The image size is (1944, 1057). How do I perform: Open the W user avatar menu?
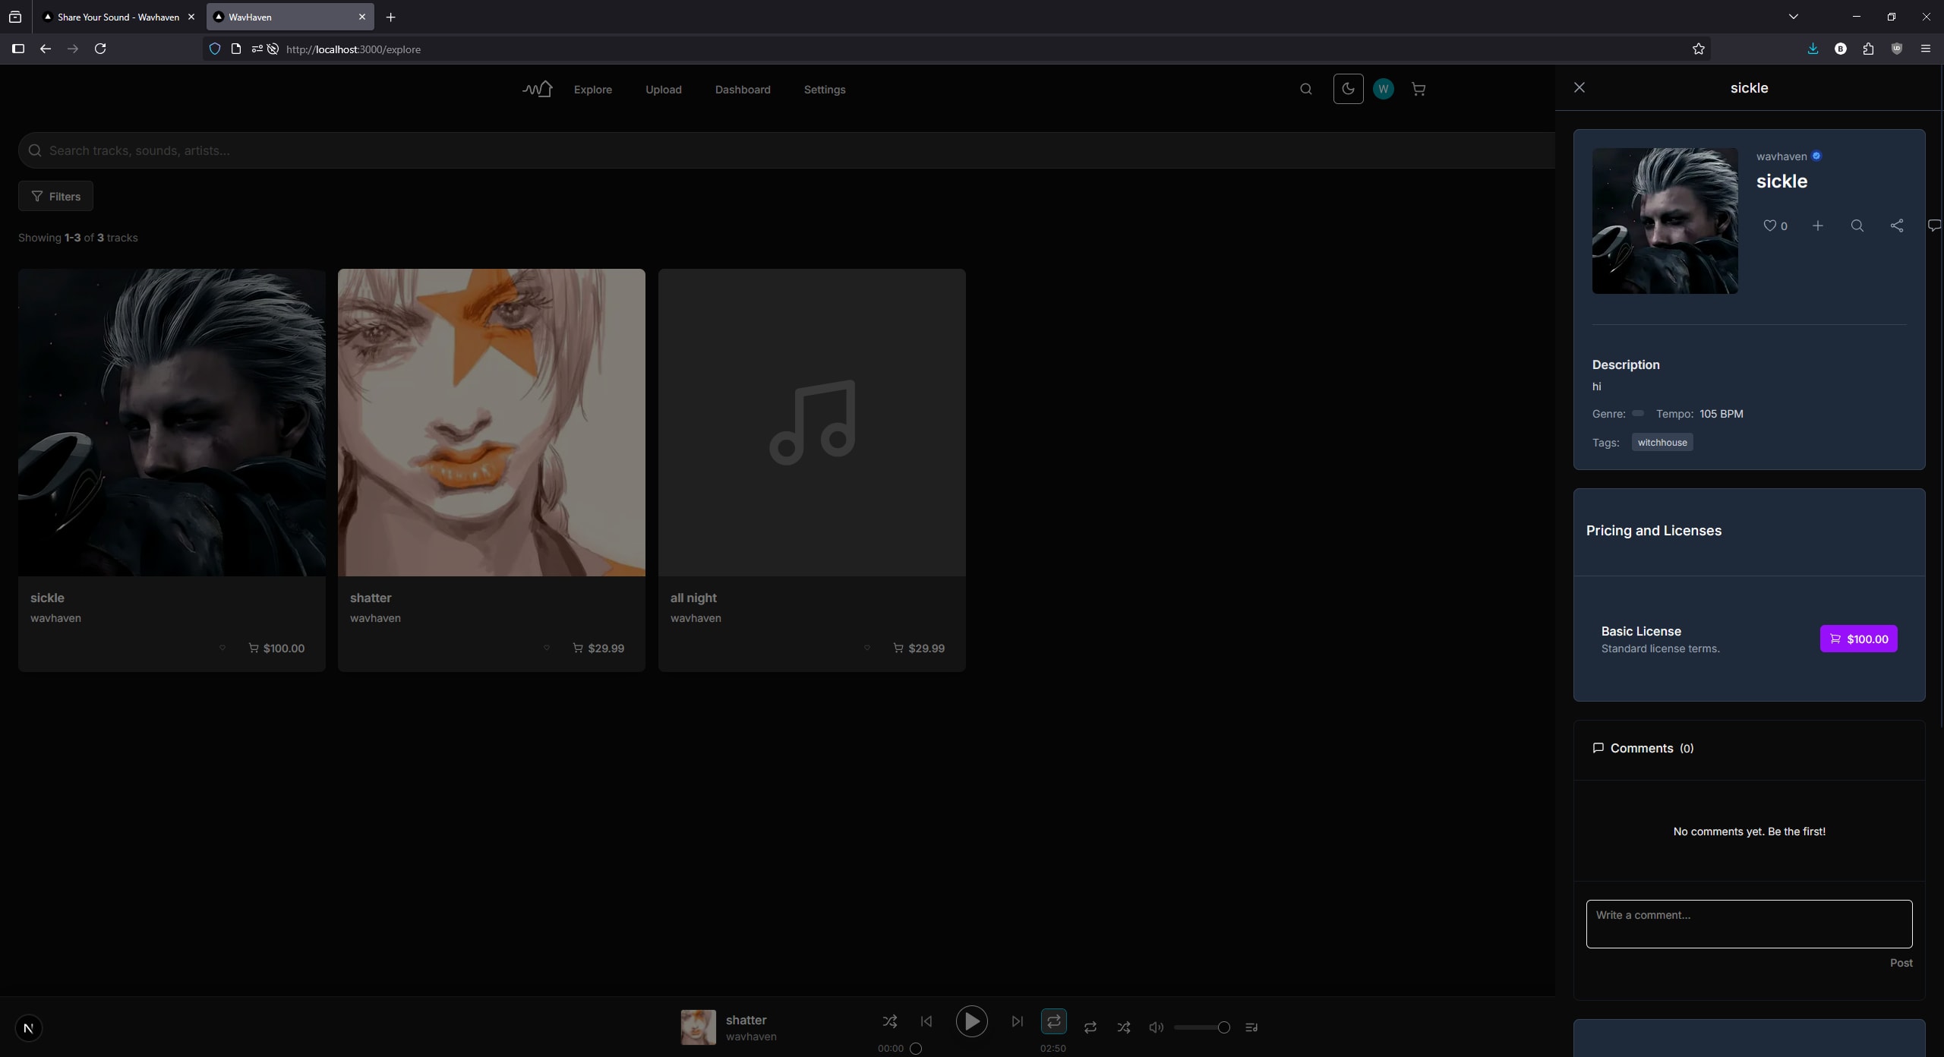point(1384,89)
